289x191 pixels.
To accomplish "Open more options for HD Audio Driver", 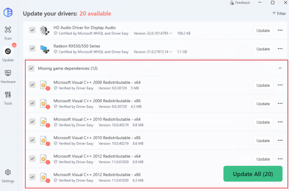I will point(280,30).
